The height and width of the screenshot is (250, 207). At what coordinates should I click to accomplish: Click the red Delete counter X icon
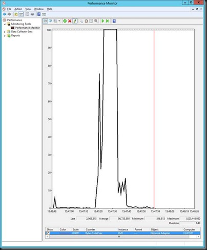pyautogui.click(x=70, y=21)
